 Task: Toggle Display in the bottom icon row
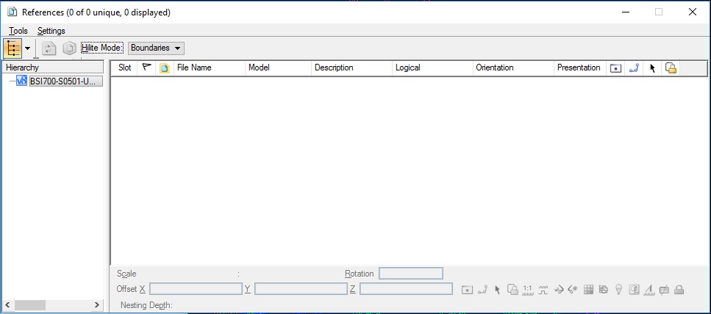pos(467,290)
